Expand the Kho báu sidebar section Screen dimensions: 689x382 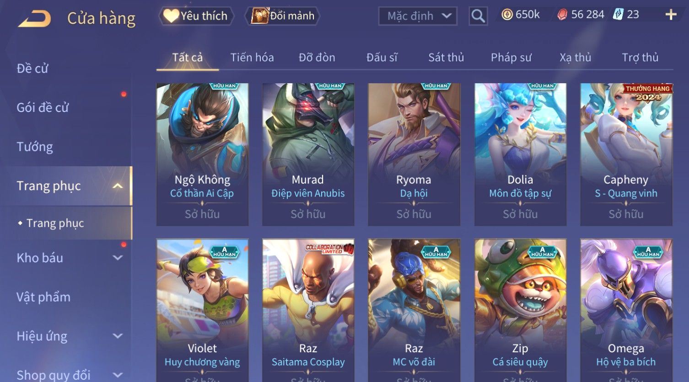click(118, 258)
